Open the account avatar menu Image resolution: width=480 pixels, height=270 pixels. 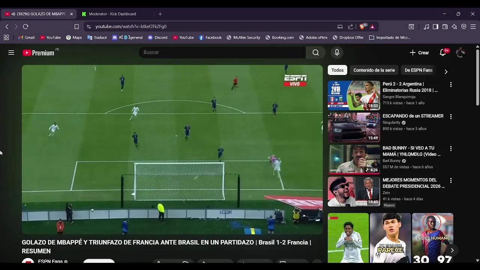[x=461, y=52]
